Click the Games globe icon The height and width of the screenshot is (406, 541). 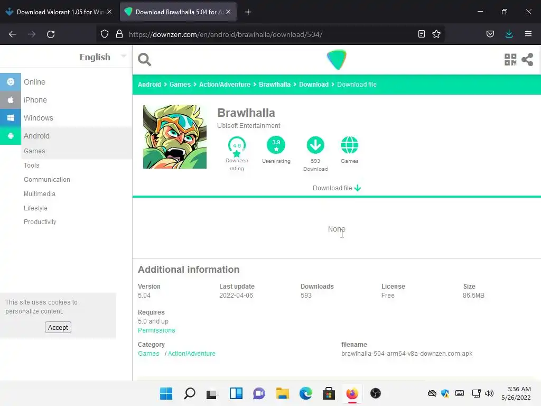coord(350,145)
